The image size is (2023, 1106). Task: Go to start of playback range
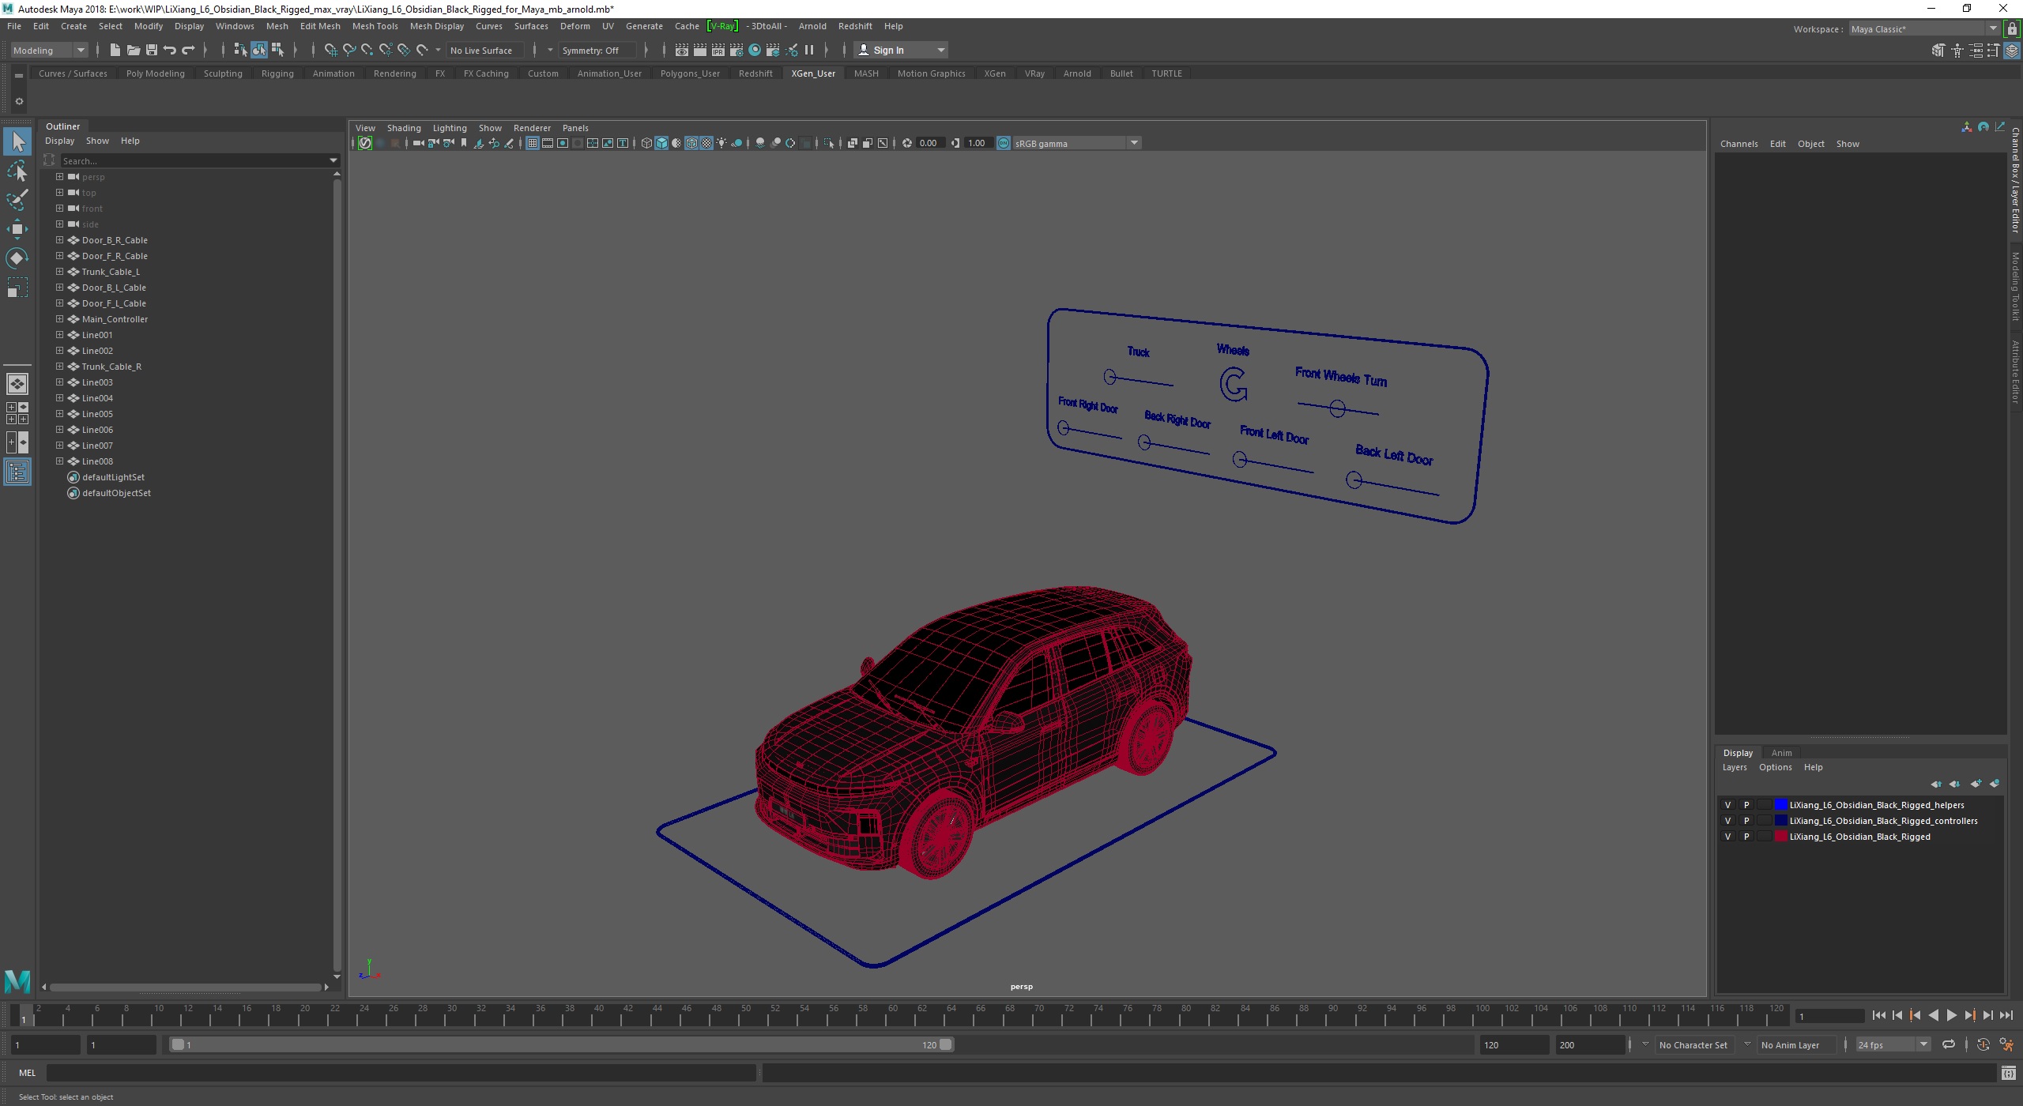tap(1879, 1016)
